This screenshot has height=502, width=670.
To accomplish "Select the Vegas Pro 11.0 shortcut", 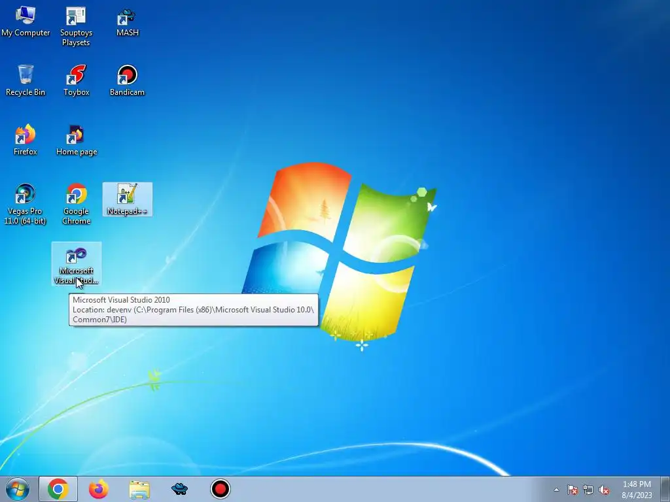I will point(26,204).
